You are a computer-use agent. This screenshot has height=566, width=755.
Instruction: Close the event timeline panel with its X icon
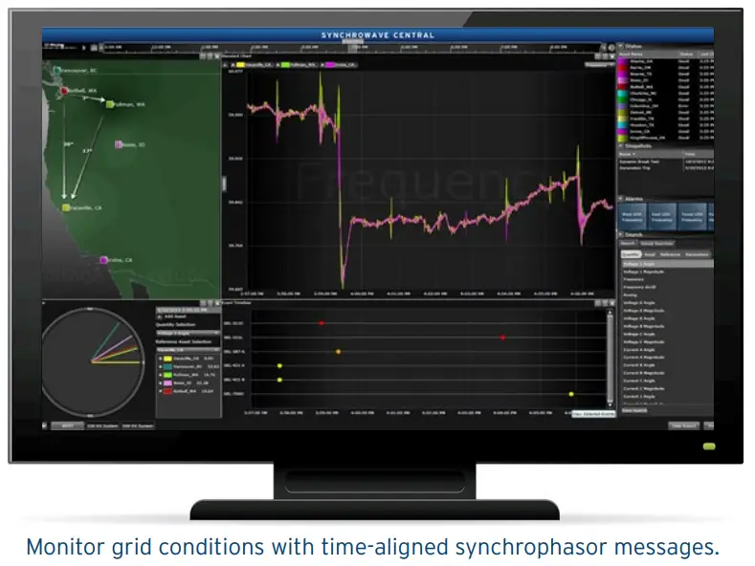612,303
